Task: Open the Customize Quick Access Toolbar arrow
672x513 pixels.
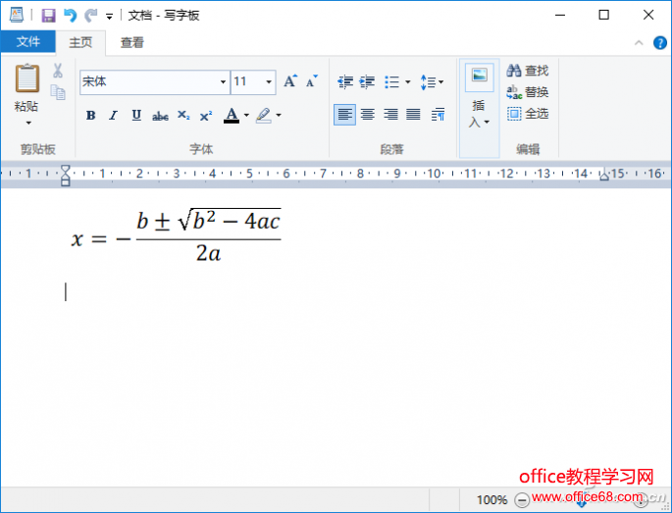Action: tap(109, 17)
